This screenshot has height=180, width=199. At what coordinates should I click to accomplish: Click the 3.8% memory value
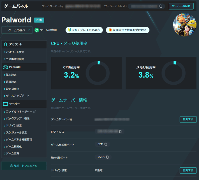click(x=146, y=75)
